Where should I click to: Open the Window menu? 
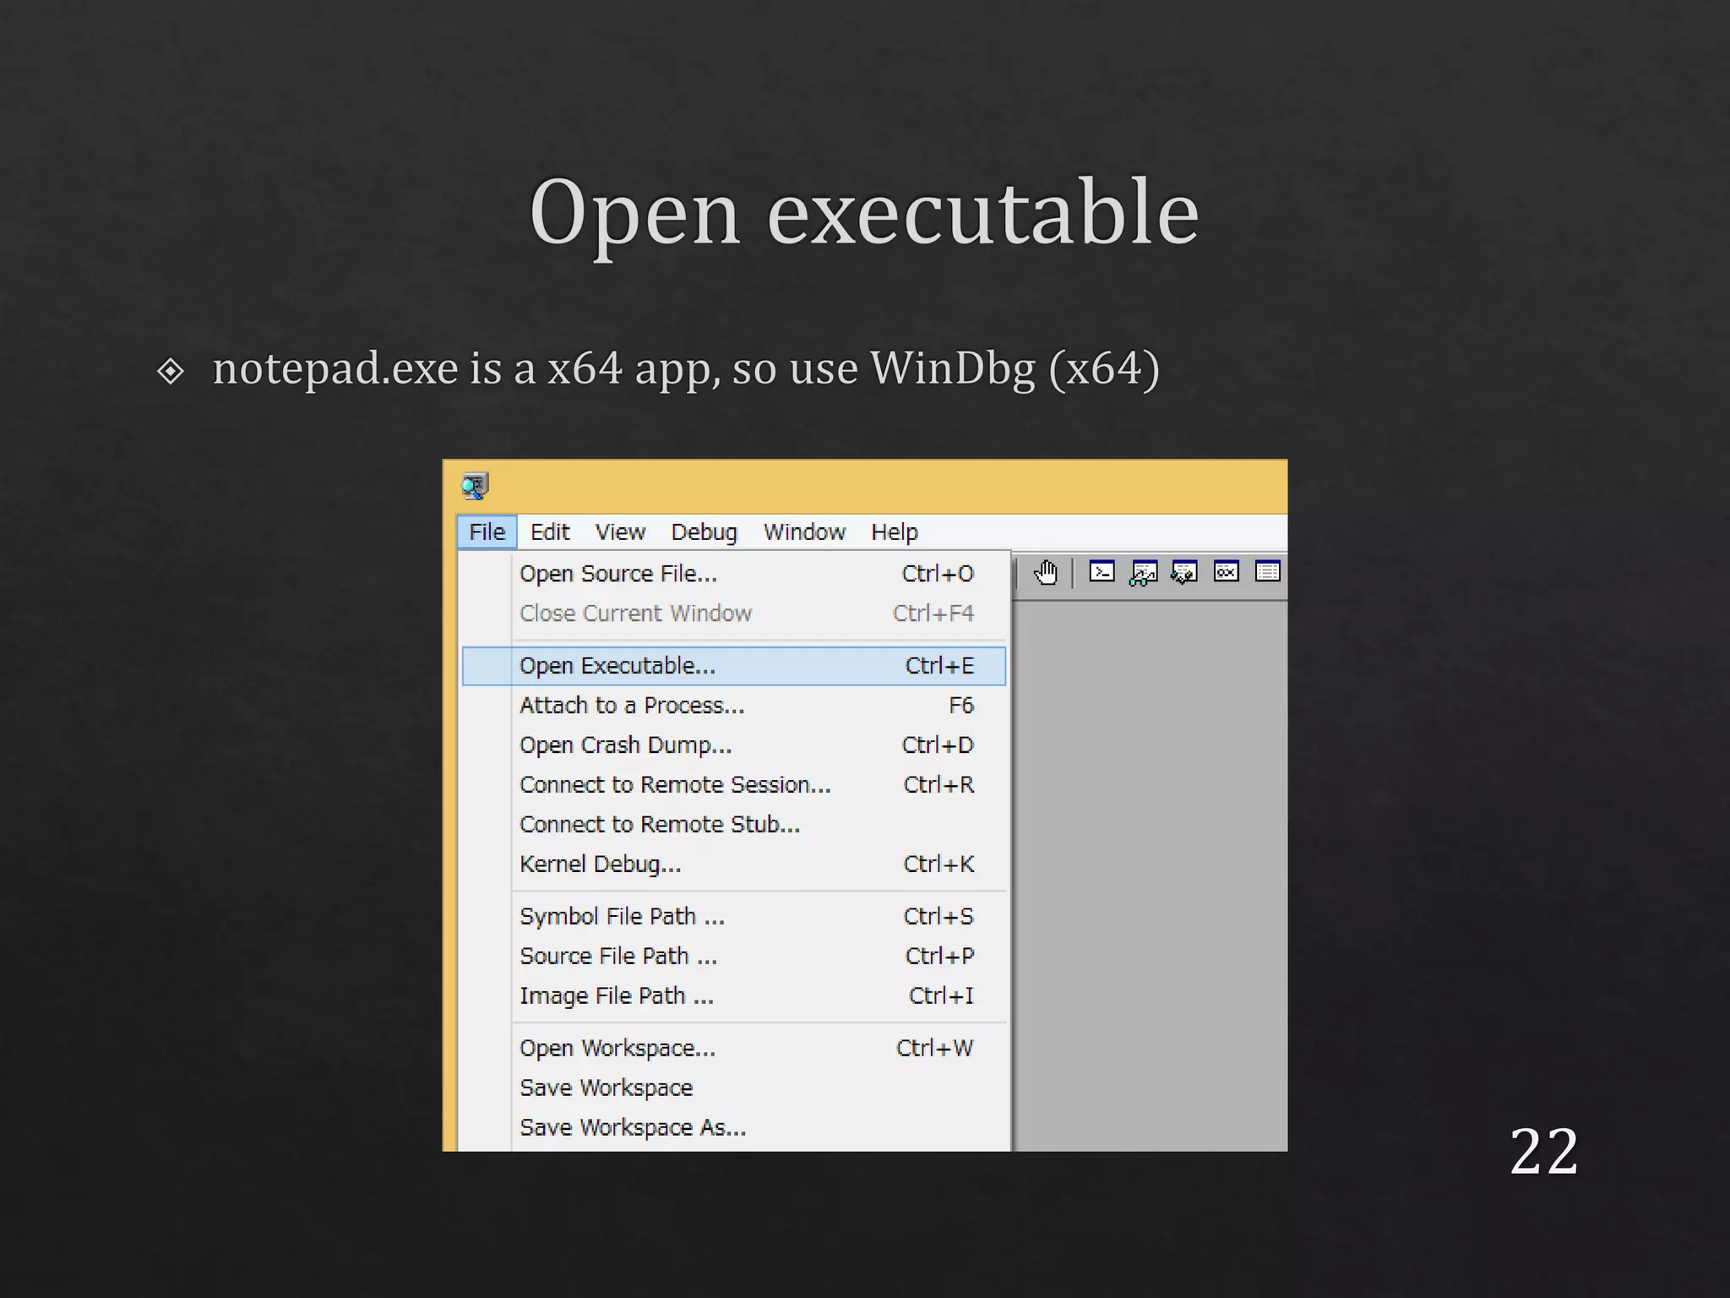coord(804,532)
